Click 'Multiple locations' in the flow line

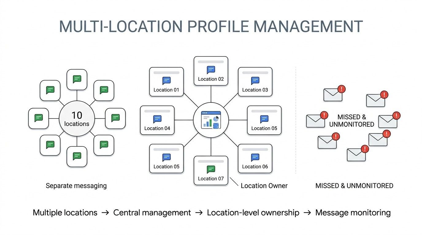coord(65,213)
